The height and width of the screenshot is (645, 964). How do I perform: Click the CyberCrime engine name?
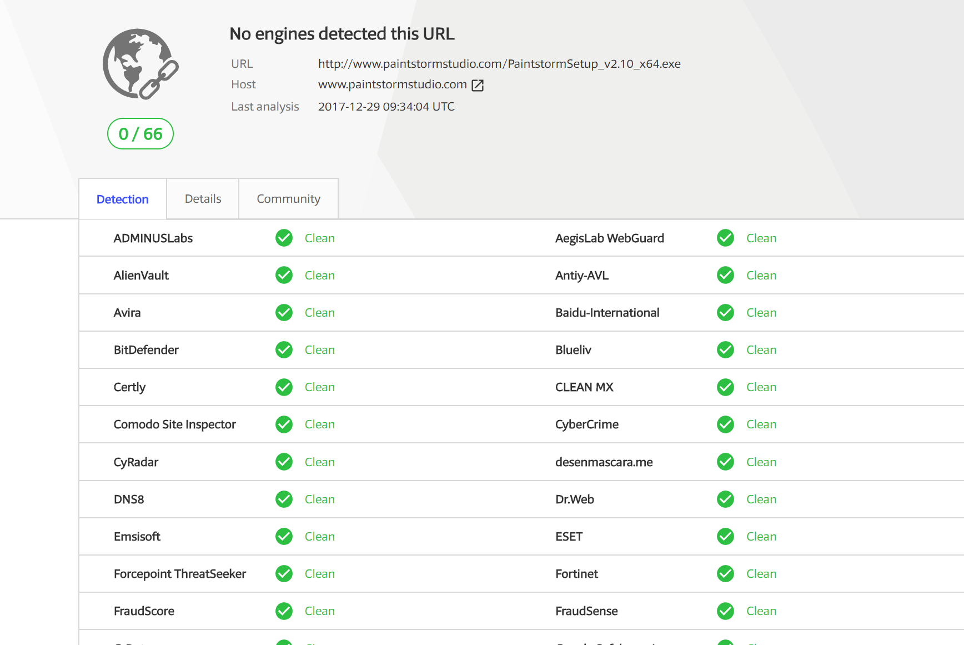coord(587,424)
